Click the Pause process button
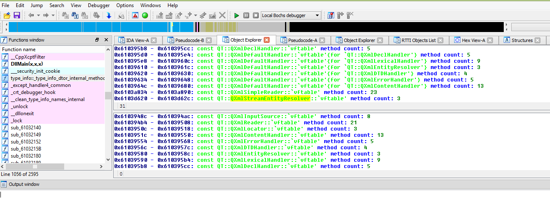This screenshot has width=550, height=210. 246,15
